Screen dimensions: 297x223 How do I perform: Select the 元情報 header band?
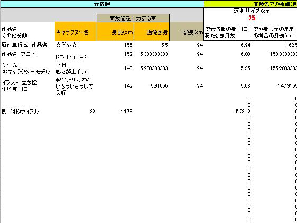click(102, 4)
